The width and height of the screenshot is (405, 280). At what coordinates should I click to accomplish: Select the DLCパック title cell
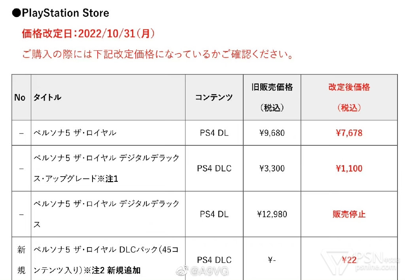click(x=106, y=260)
